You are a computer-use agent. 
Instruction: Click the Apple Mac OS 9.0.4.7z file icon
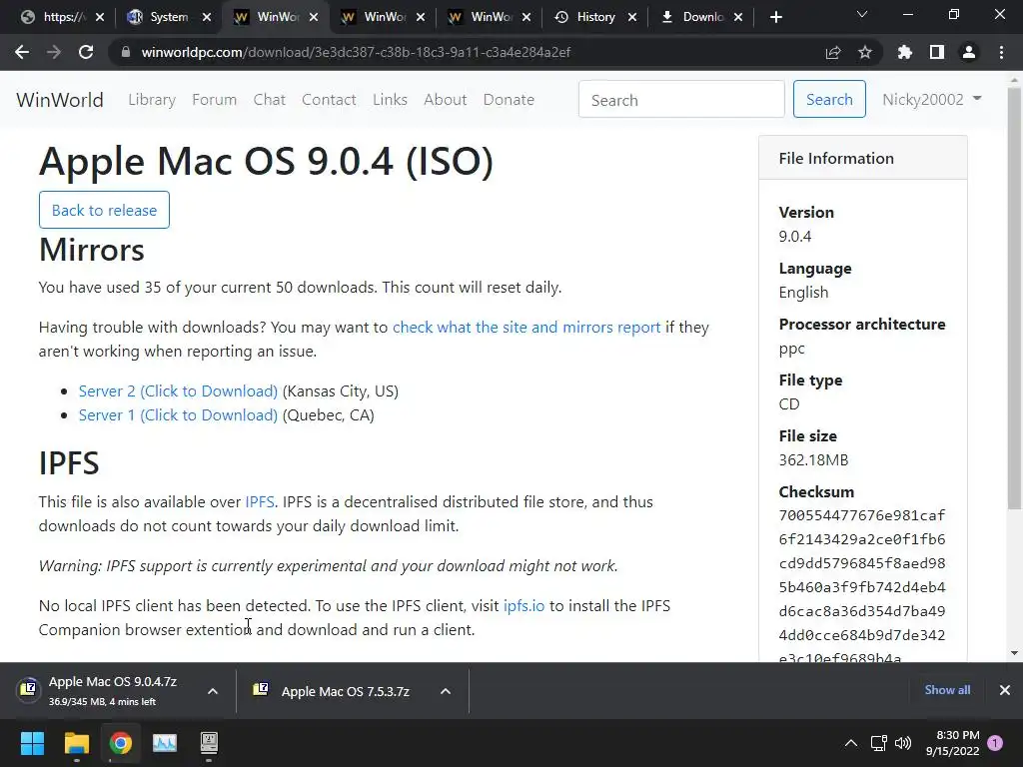coord(28,689)
